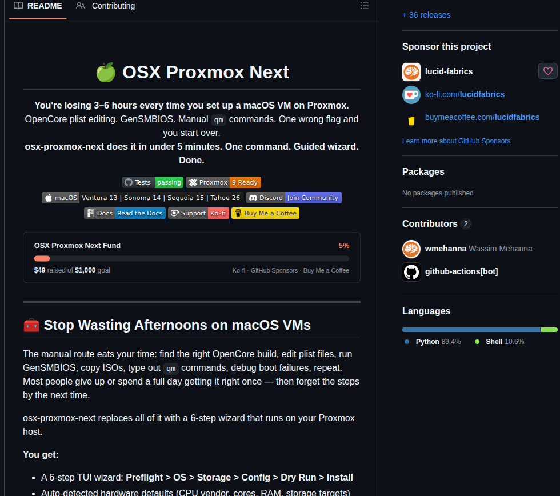Open buymeacoffee.com/lucidfabrics link
Screen dimensions: 560x496
(482, 117)
